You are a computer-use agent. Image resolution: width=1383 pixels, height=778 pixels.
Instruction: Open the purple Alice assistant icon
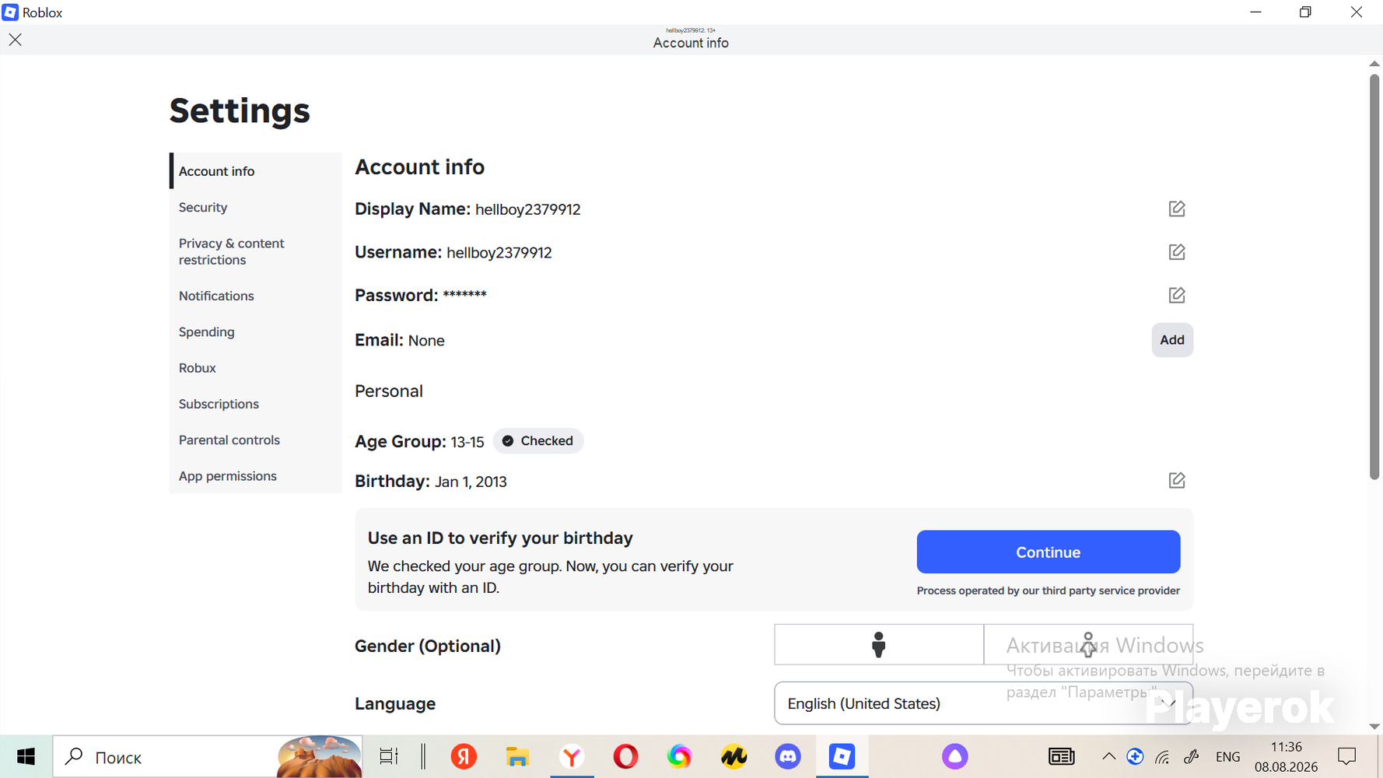[954, 756]
